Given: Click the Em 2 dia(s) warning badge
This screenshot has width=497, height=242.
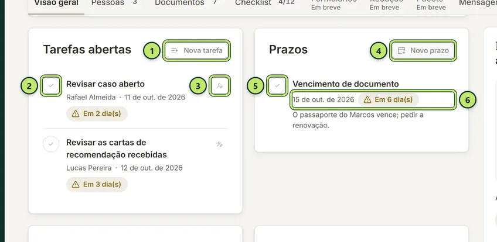Looking at the screenshot, I should (97, 114).
